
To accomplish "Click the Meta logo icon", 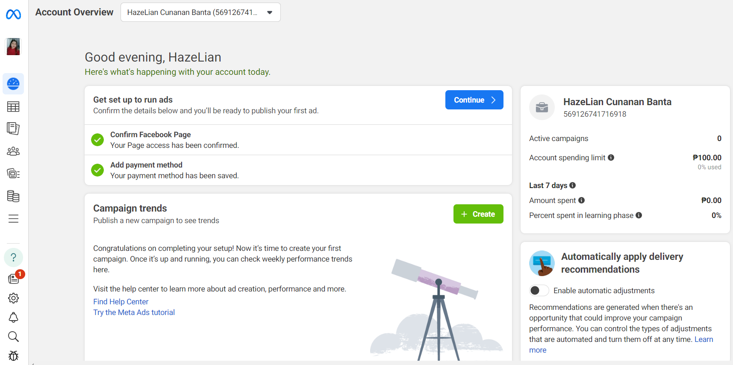I will pyautogui.click(x=13, y=15).
